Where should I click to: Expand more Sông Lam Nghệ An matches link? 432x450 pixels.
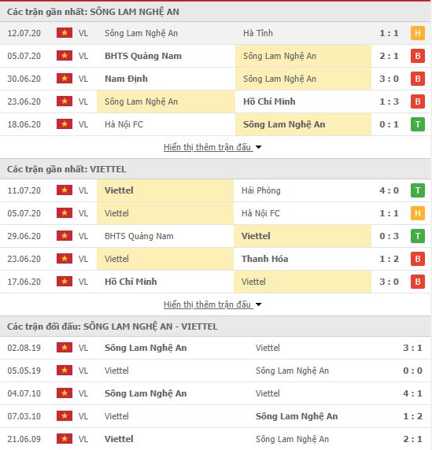208,147
